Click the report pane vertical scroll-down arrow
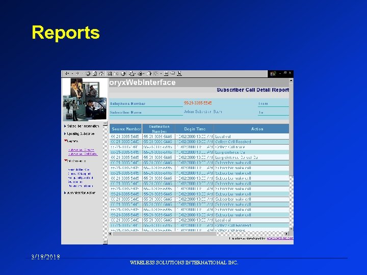This screenshot has height=275, width=367. coord(291,229)
